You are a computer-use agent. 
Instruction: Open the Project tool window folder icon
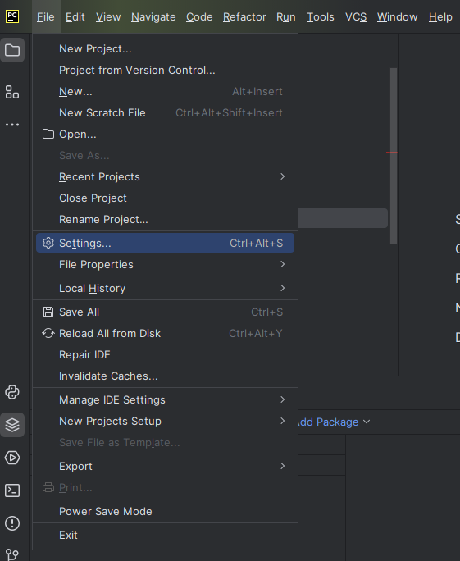tap(12, 50)
